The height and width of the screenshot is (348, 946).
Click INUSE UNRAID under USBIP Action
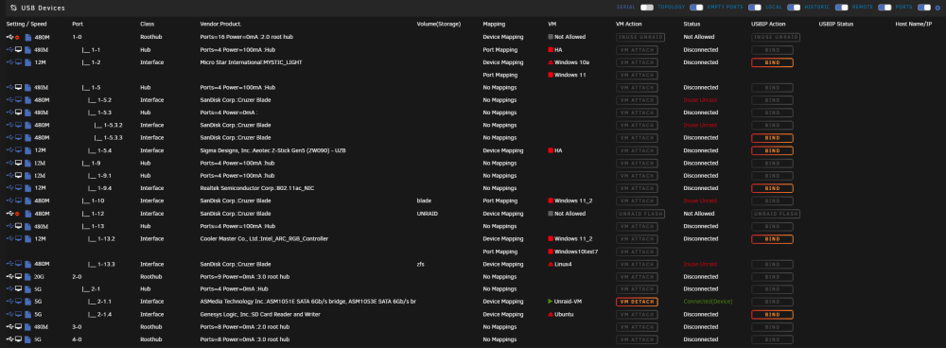click(x=776, y=37)
